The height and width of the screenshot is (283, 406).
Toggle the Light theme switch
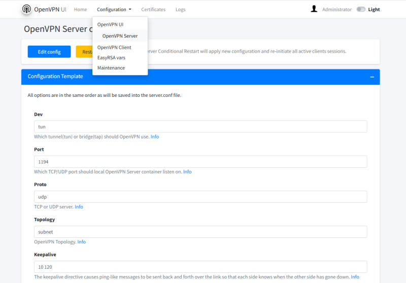click(x=361, y=9)
